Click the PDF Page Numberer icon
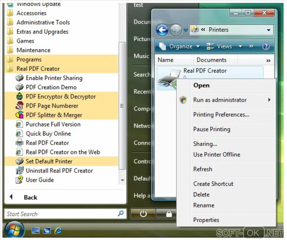The image size is (287, 240). click(x=19, y=106)
